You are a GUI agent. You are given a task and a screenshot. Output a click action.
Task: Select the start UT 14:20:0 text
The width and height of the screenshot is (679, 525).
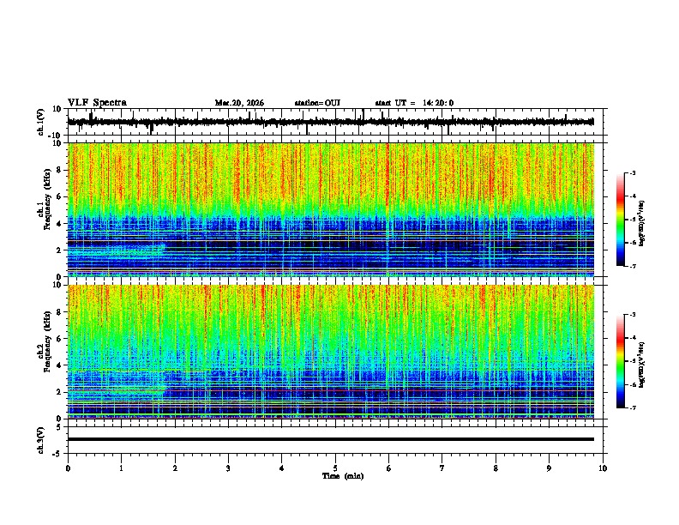[414, 103]
